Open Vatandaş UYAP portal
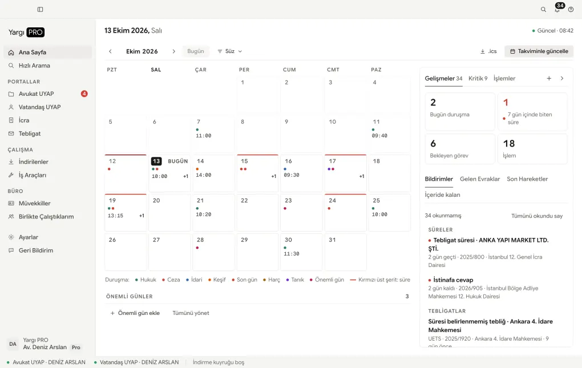This screenshot has height=368, width=582. (48, 107)
